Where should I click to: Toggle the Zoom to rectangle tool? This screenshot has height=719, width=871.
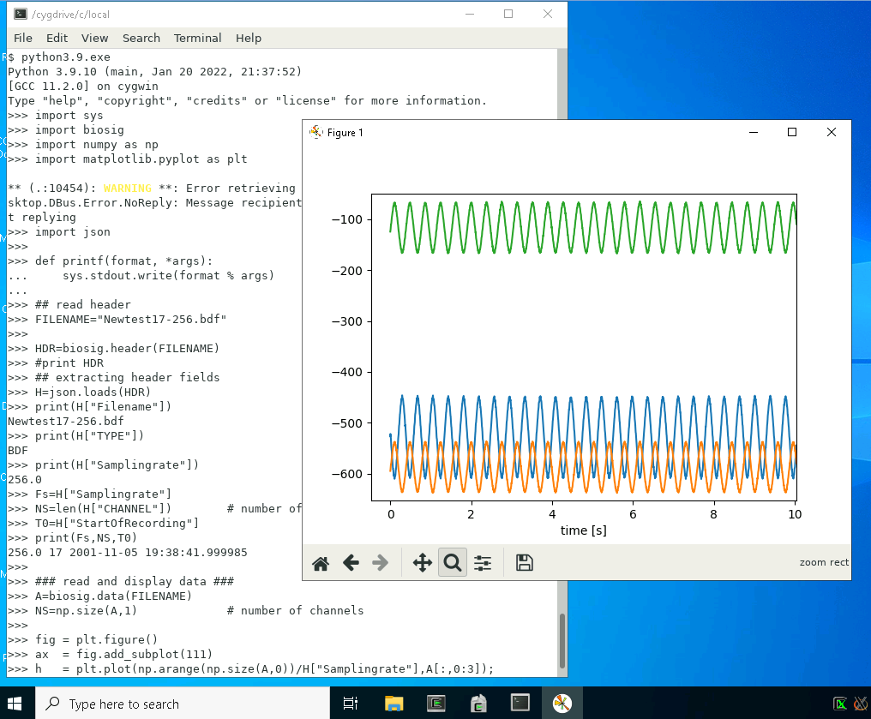(x=453, y=563)
